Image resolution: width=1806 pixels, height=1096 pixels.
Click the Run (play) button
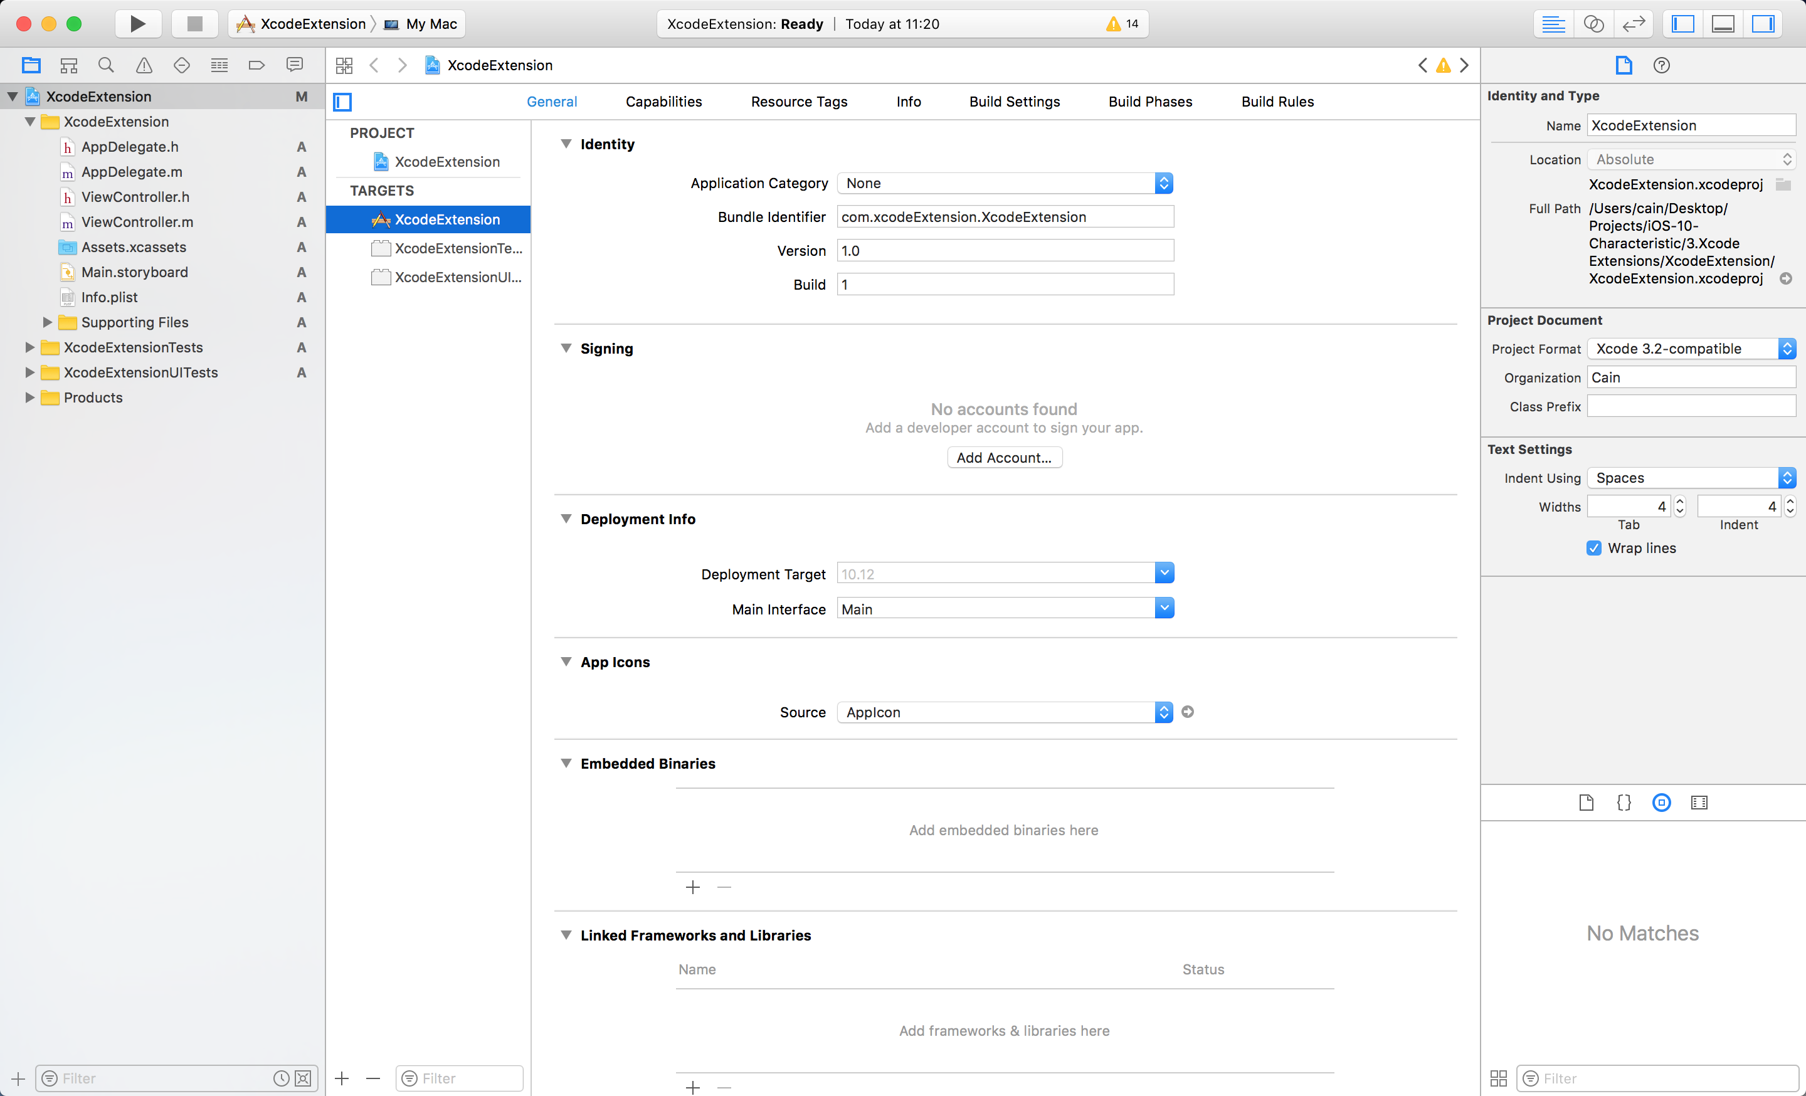[137, 23]
